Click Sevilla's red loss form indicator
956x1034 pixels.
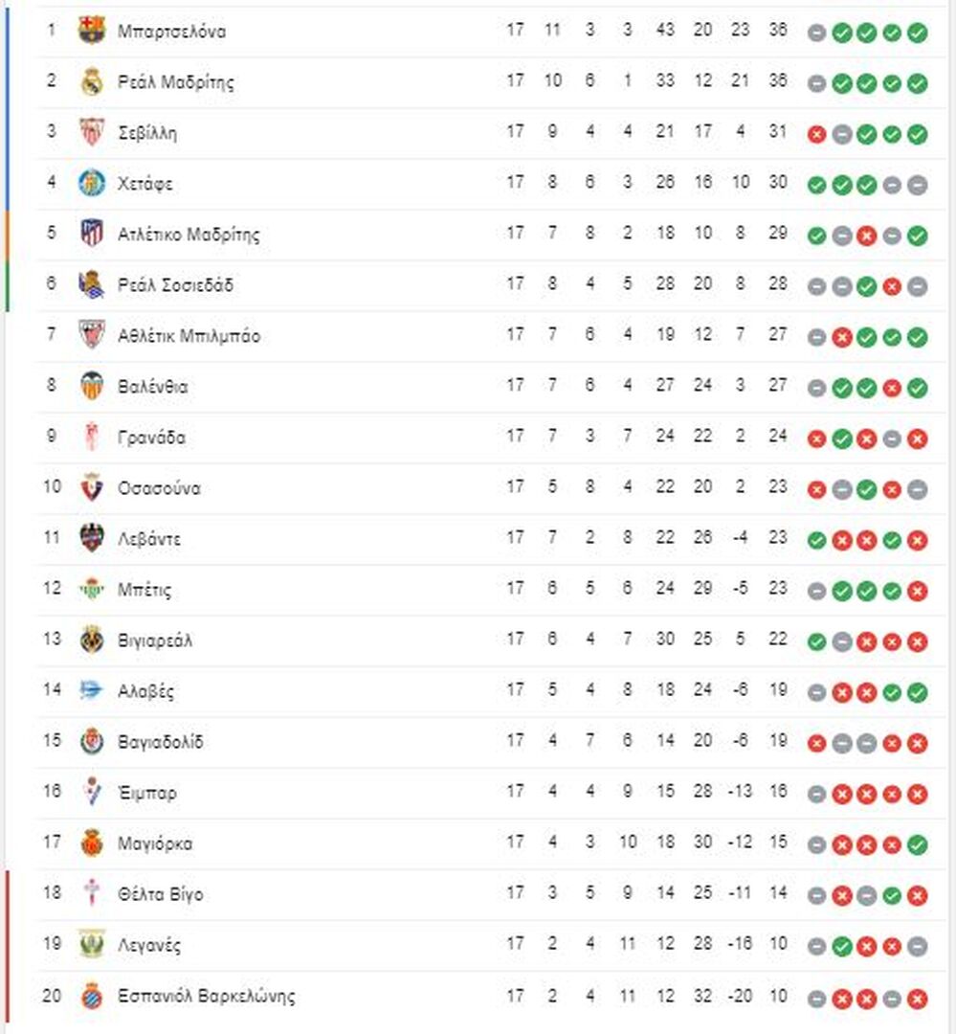click(x=816, y=134)
